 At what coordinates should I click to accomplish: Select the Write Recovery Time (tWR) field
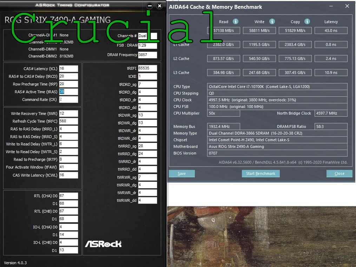[x=68, y=113]
